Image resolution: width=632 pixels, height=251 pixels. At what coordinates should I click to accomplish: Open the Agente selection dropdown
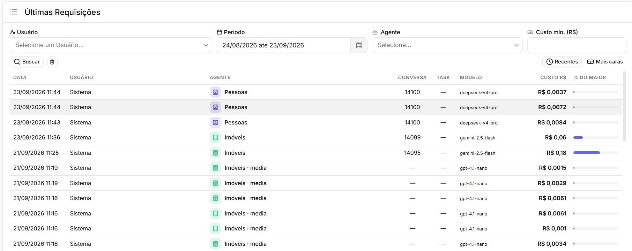point(447,45)
